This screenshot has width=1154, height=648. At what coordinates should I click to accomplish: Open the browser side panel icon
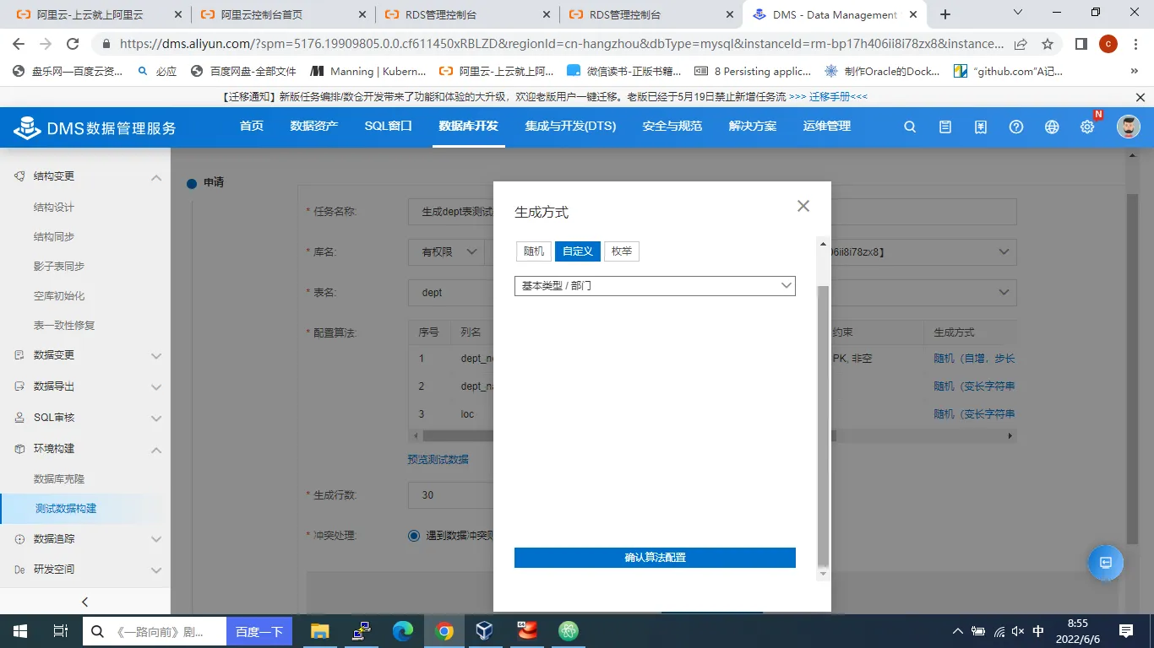1081,44
